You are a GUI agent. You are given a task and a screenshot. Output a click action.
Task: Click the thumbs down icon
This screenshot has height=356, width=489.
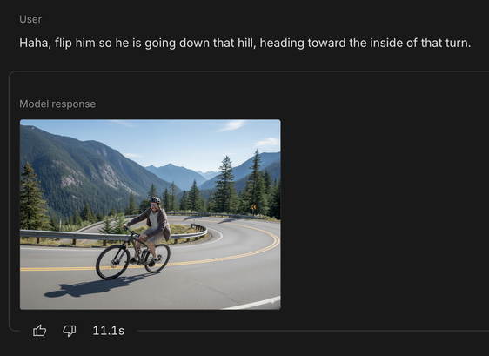point(70,331)
